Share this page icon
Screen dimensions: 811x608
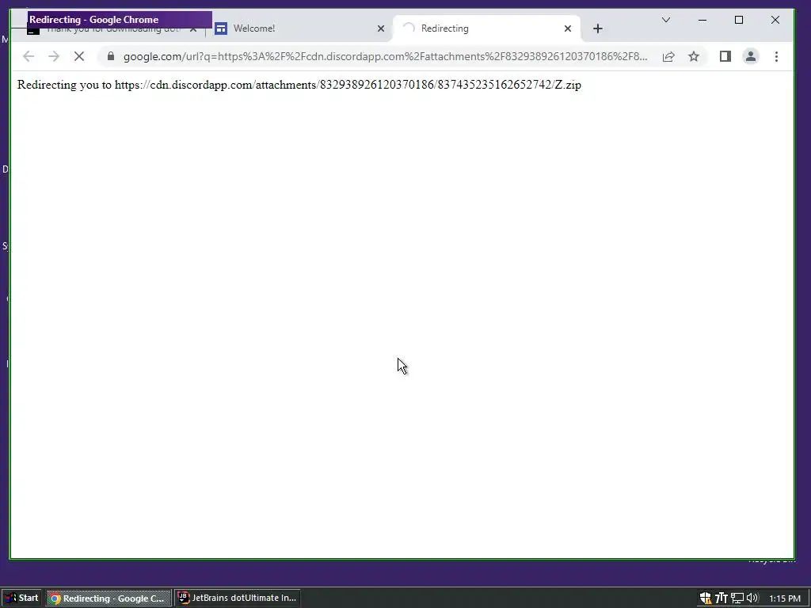pyautogui.click(x=668, y=56)
